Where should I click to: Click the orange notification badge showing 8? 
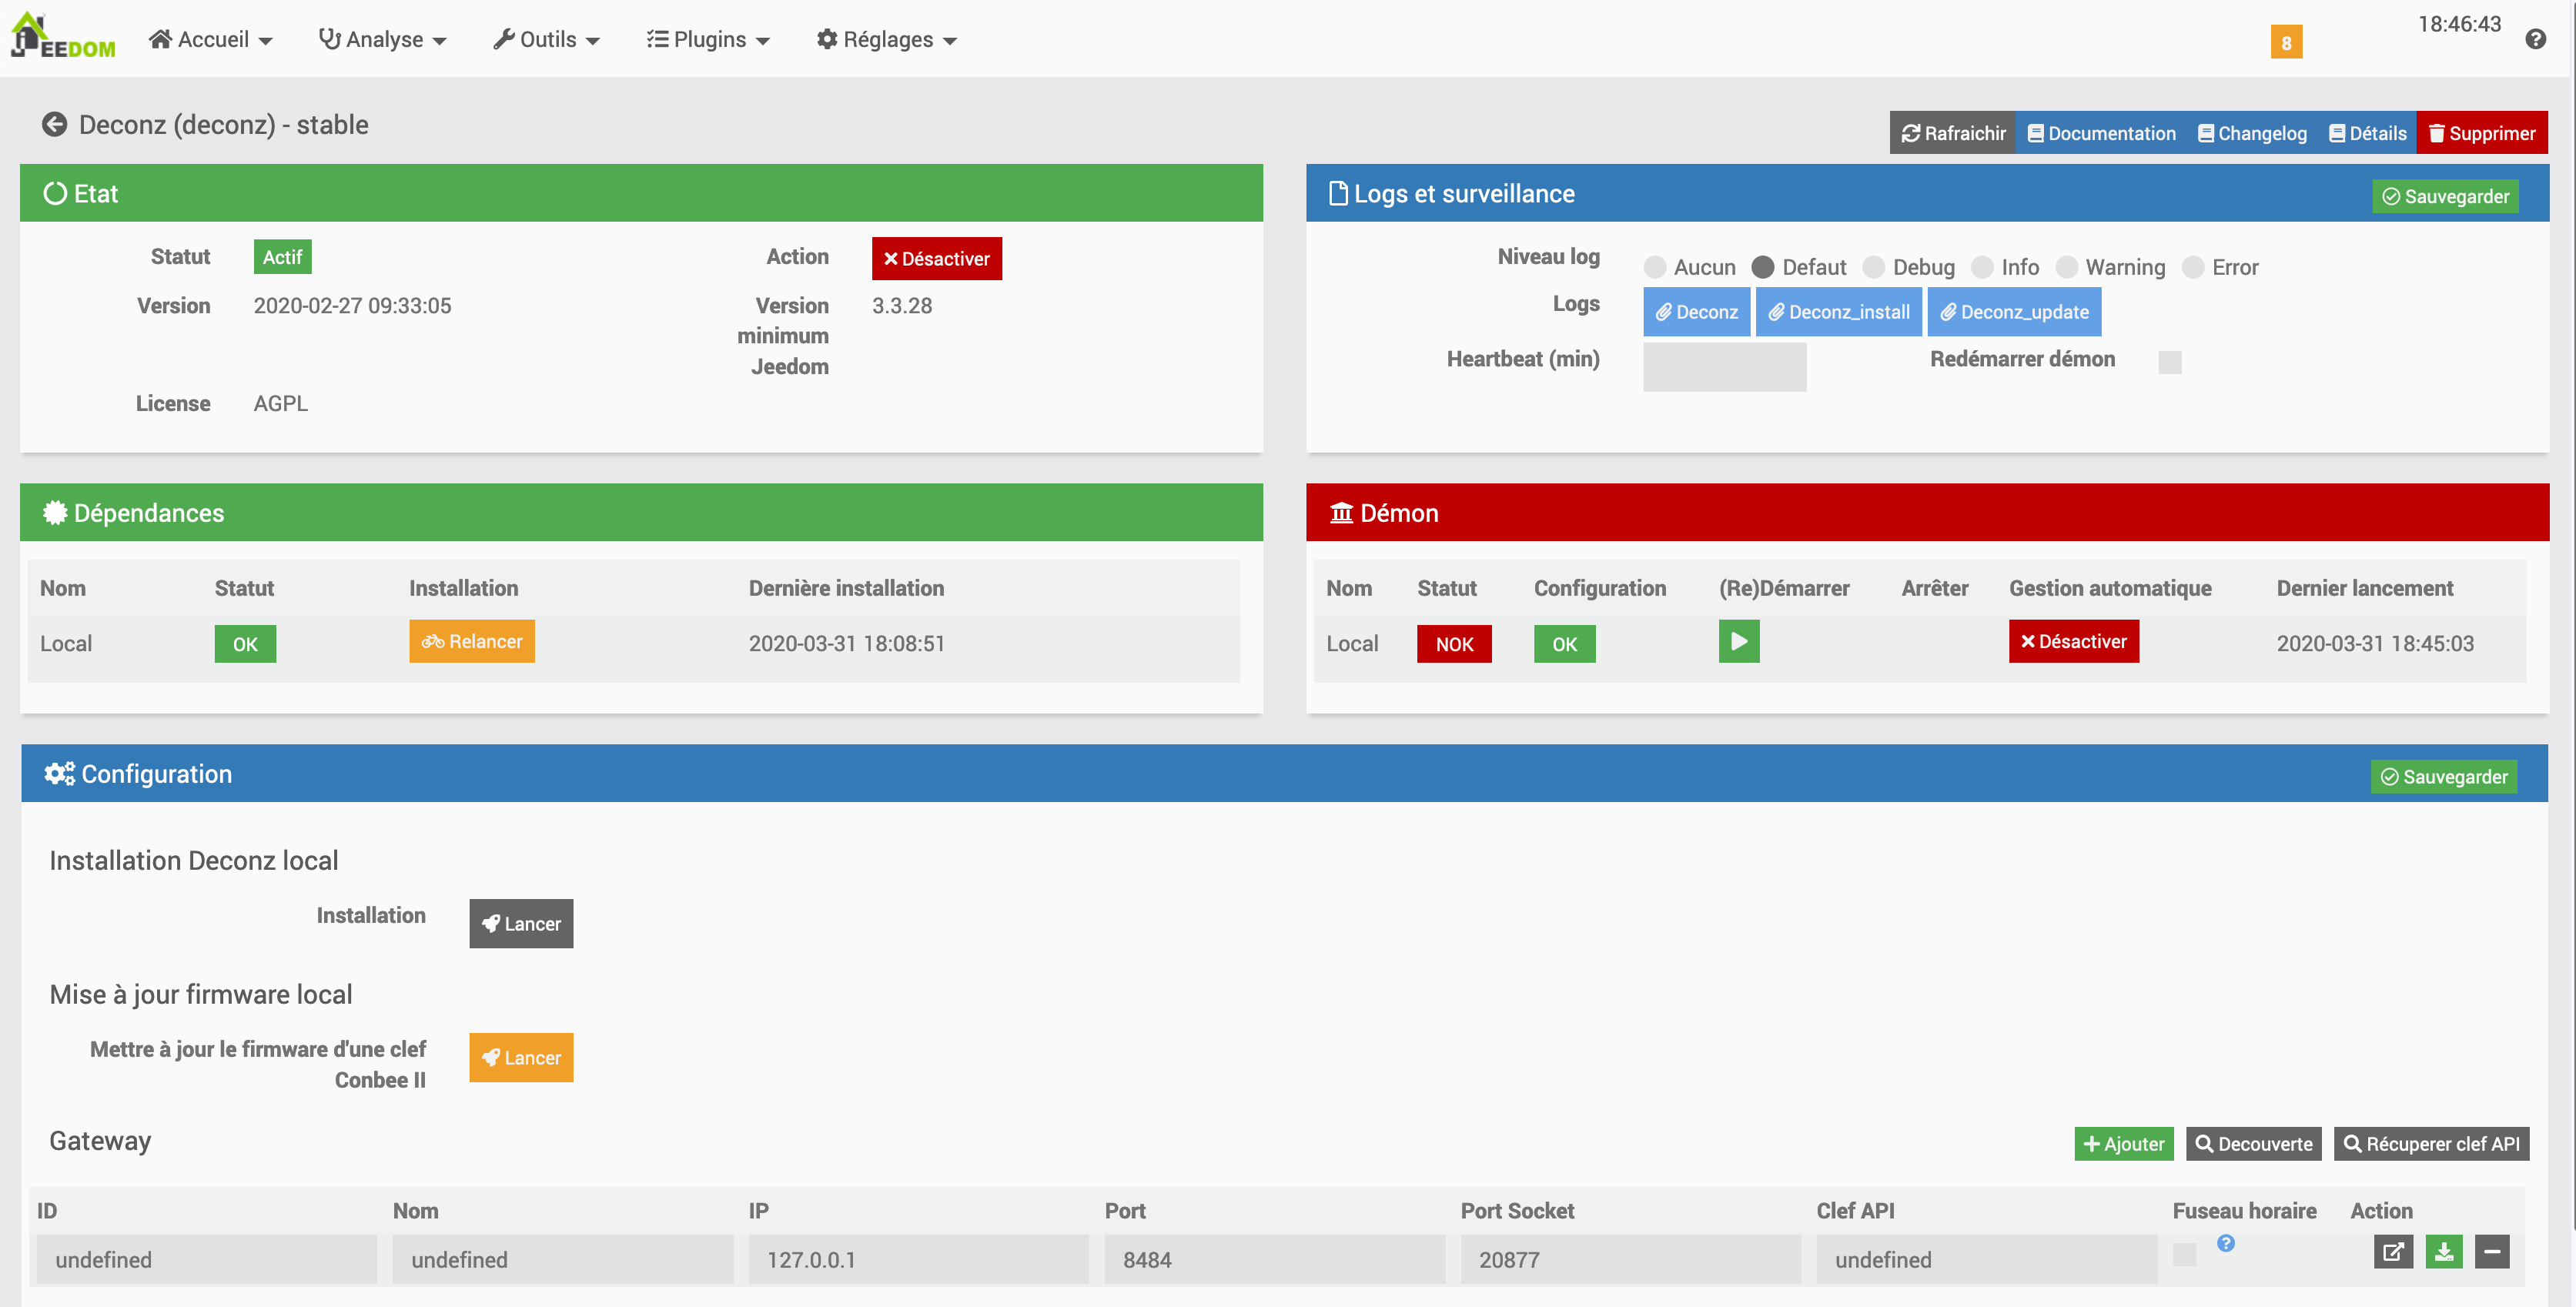[x=2286, y=42]
